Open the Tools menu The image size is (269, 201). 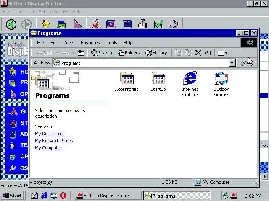[112, 43]
